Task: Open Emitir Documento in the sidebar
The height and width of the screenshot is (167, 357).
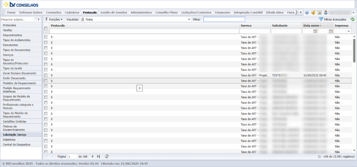Action: [21, 78]
